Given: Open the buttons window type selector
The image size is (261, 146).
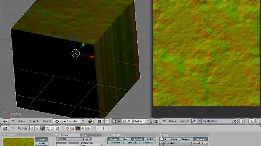Looking at the screenshot, I should click(6, 128).
